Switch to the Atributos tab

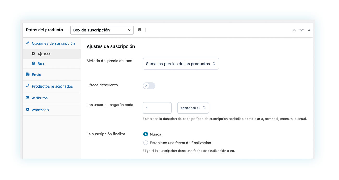click(40, 98)
